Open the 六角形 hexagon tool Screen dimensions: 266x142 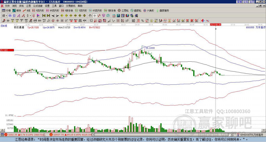click(x=149, y=10)
